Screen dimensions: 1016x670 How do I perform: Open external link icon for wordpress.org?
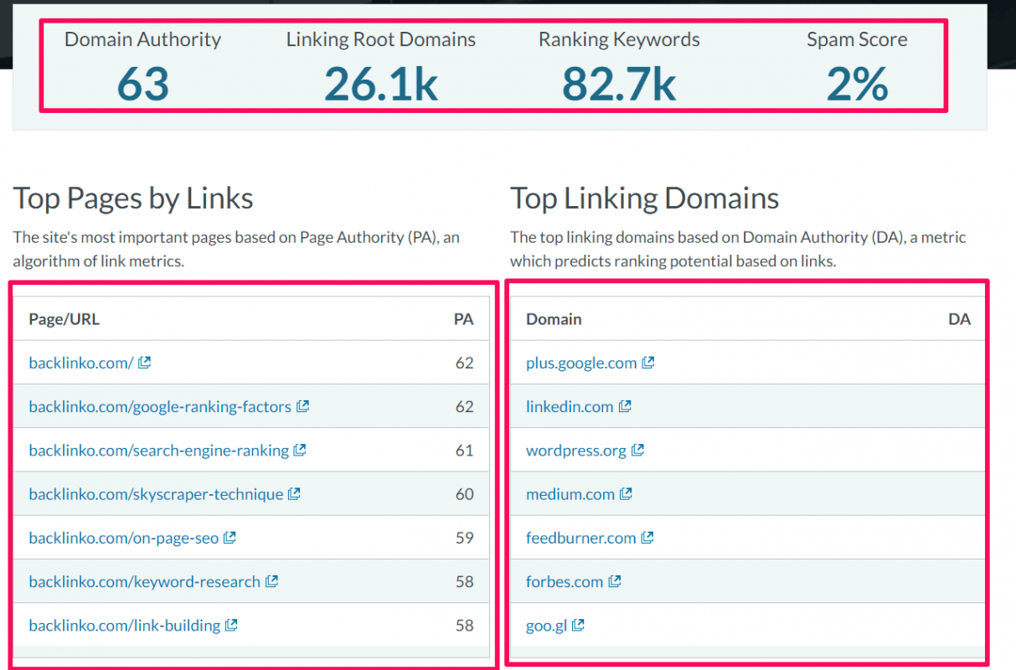coord(637,450)
